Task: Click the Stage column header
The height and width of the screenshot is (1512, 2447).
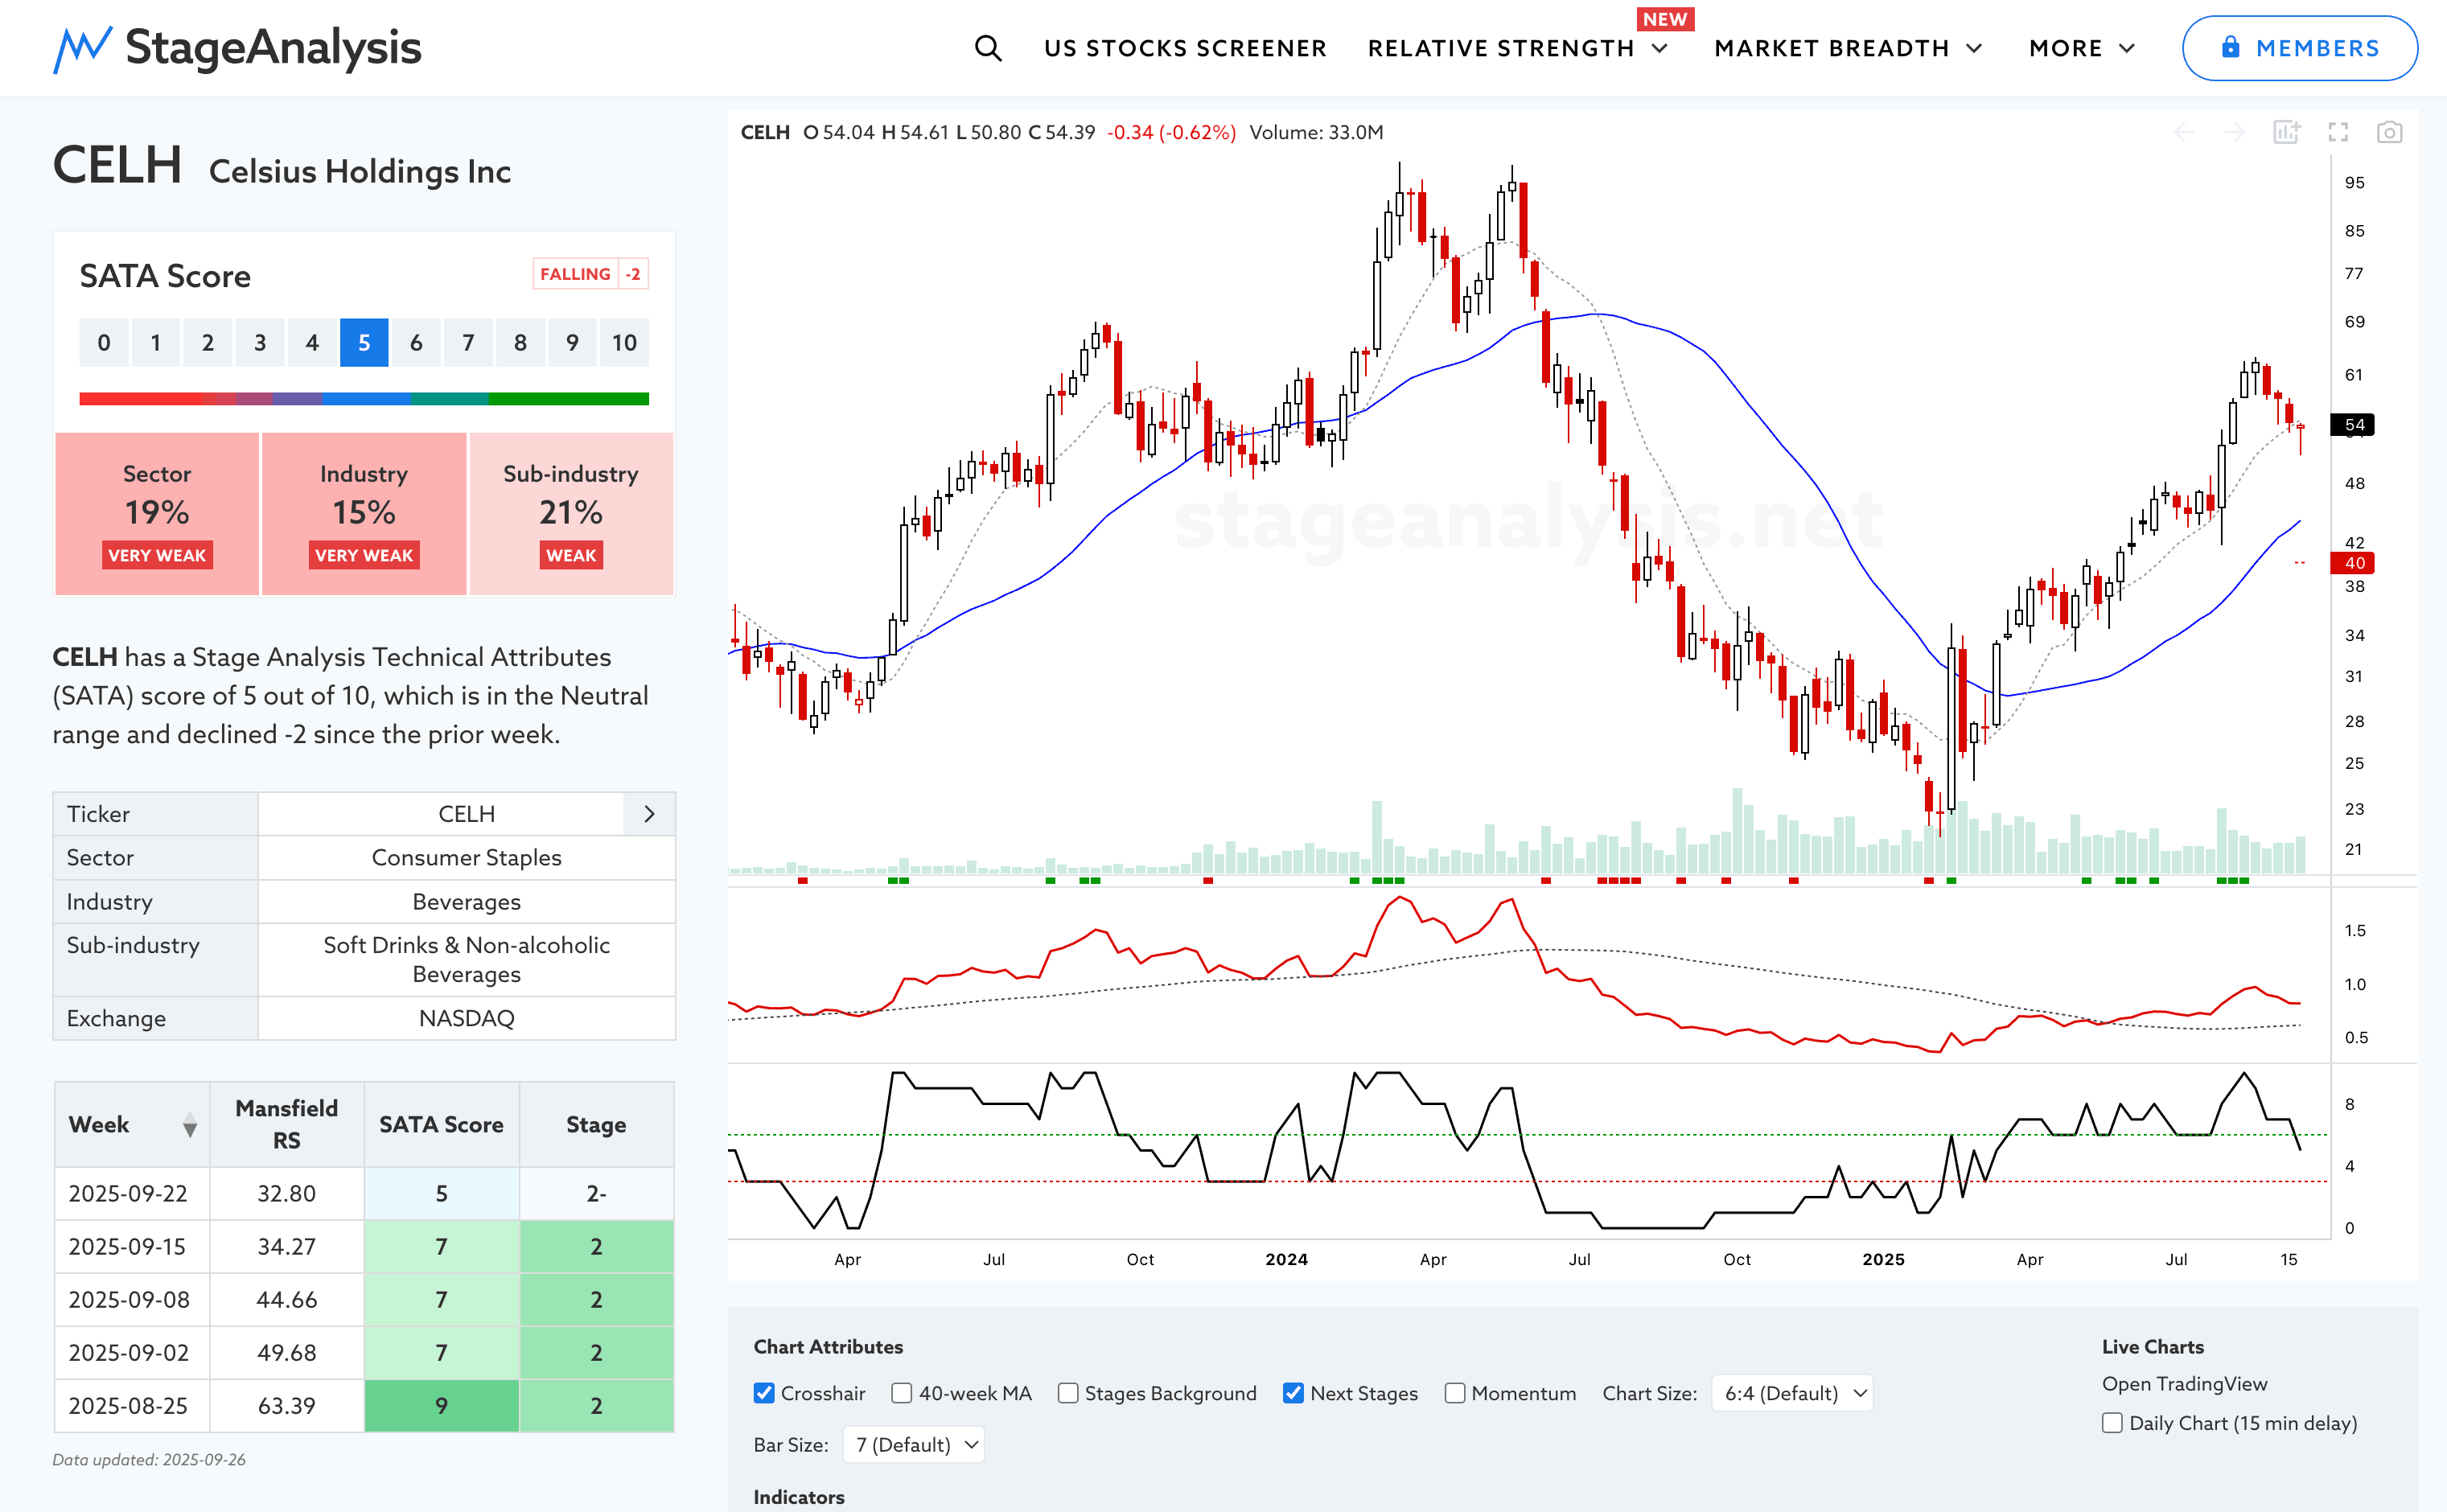Action: (596, 1124)
